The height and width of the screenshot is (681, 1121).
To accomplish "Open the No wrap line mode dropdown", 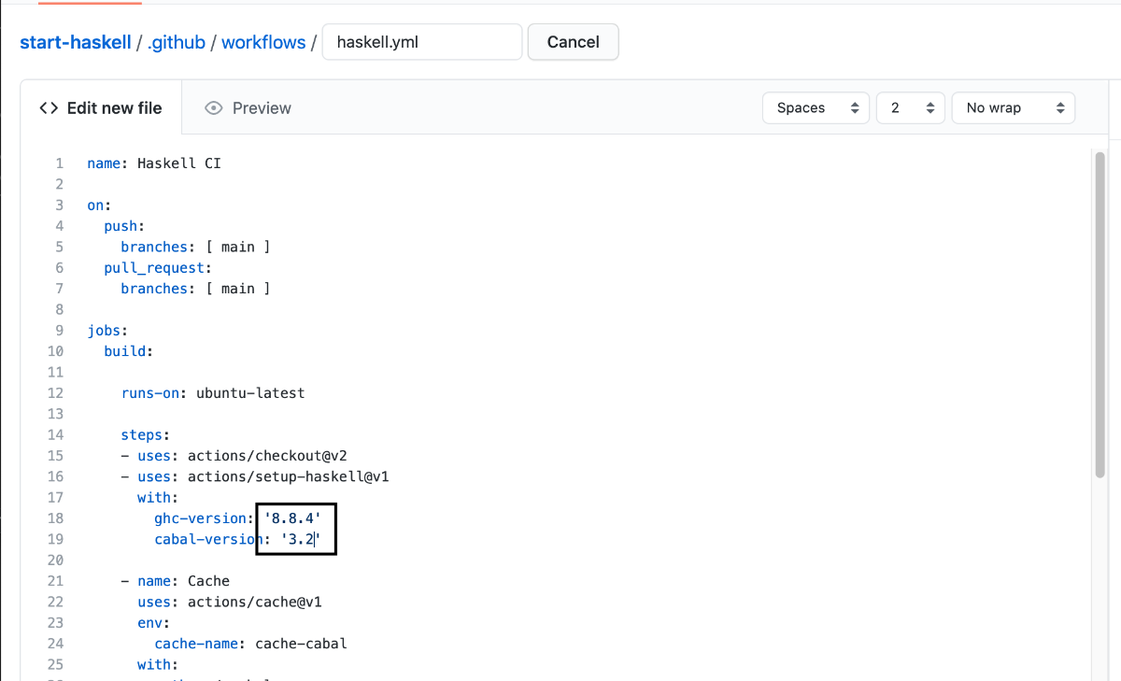I will click(1013, 108).
